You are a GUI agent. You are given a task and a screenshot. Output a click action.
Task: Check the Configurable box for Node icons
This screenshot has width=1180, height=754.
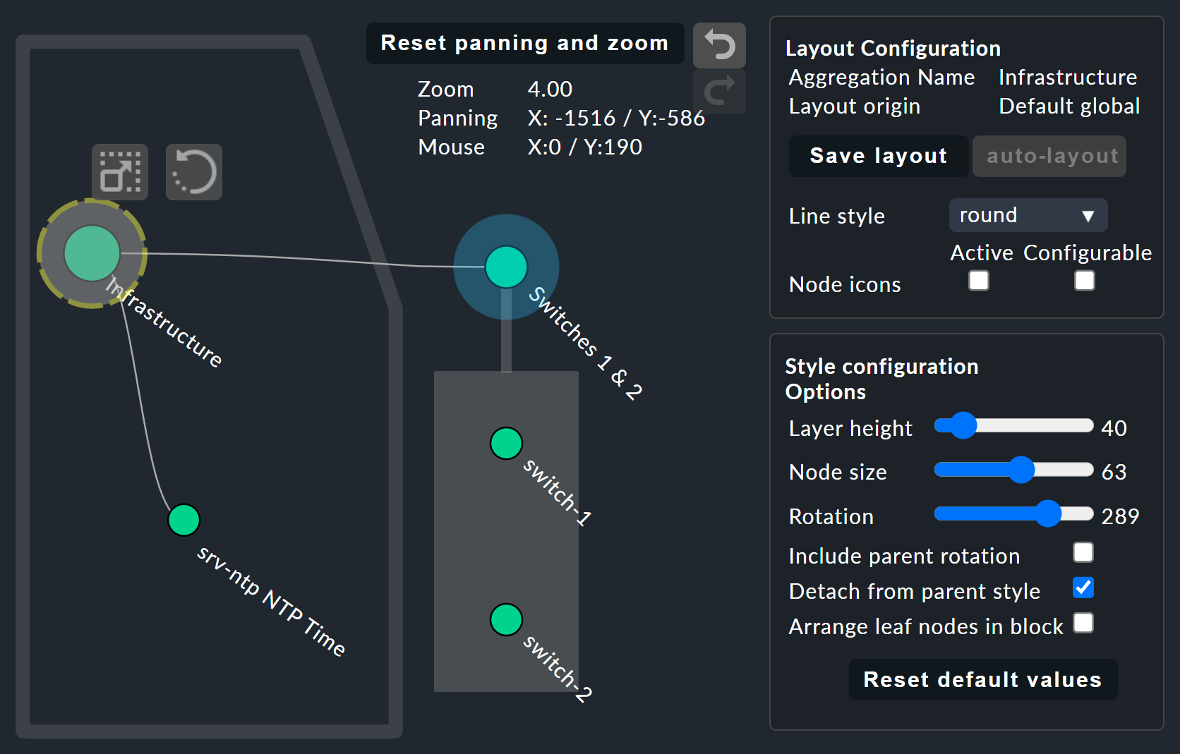tap(1084, 281)
